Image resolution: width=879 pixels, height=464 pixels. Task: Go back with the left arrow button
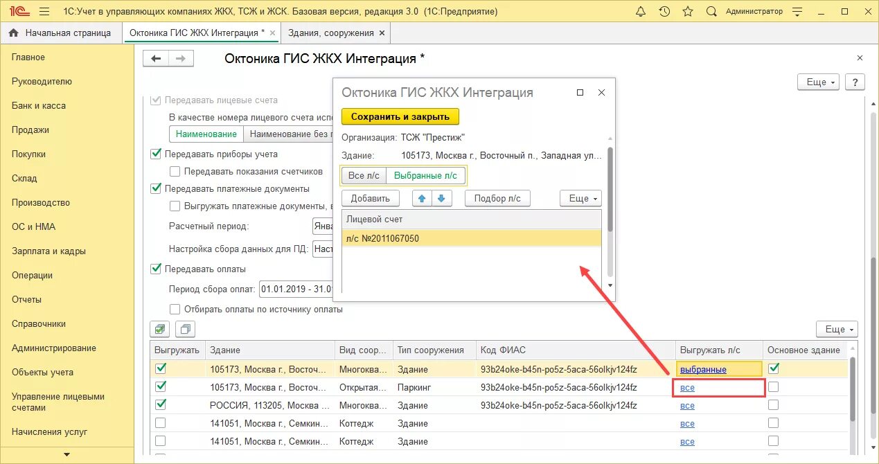[156, 59]
